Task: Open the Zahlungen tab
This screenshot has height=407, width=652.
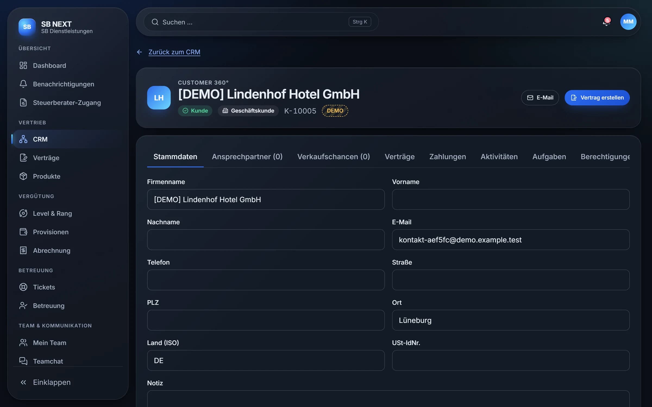Action: pyautogui.click(x=447, y=157)
